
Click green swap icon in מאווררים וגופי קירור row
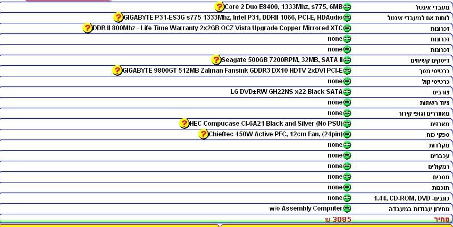tap(347, 113)
